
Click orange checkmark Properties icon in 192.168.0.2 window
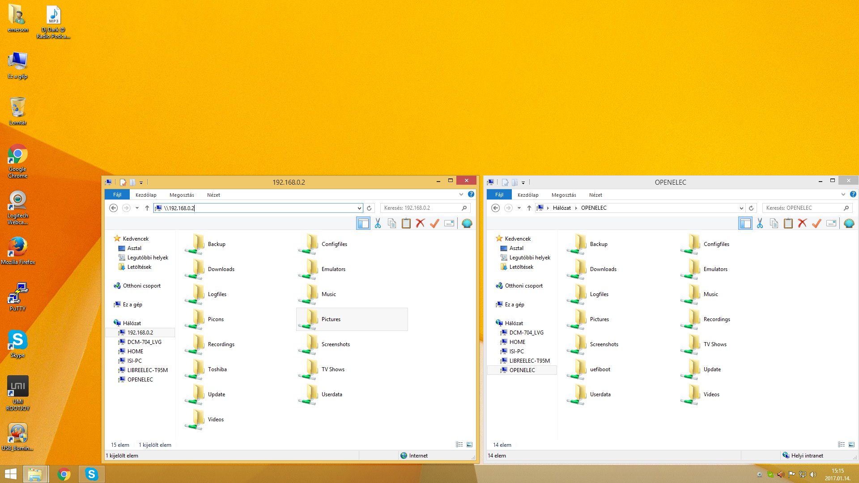click(x=434, y=223)
